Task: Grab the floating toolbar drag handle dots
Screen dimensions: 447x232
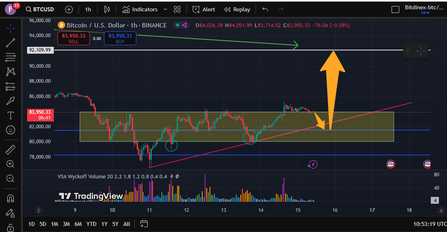Action: click(408, 51)
